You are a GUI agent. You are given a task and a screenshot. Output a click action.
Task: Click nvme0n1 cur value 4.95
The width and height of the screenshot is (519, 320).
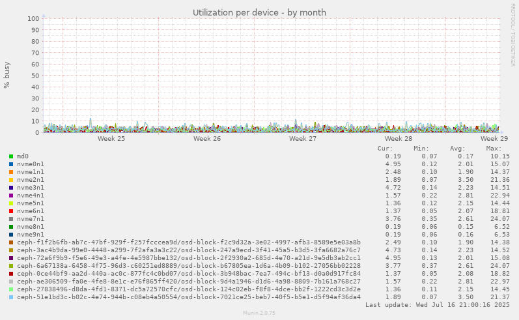tap(393, 164)
